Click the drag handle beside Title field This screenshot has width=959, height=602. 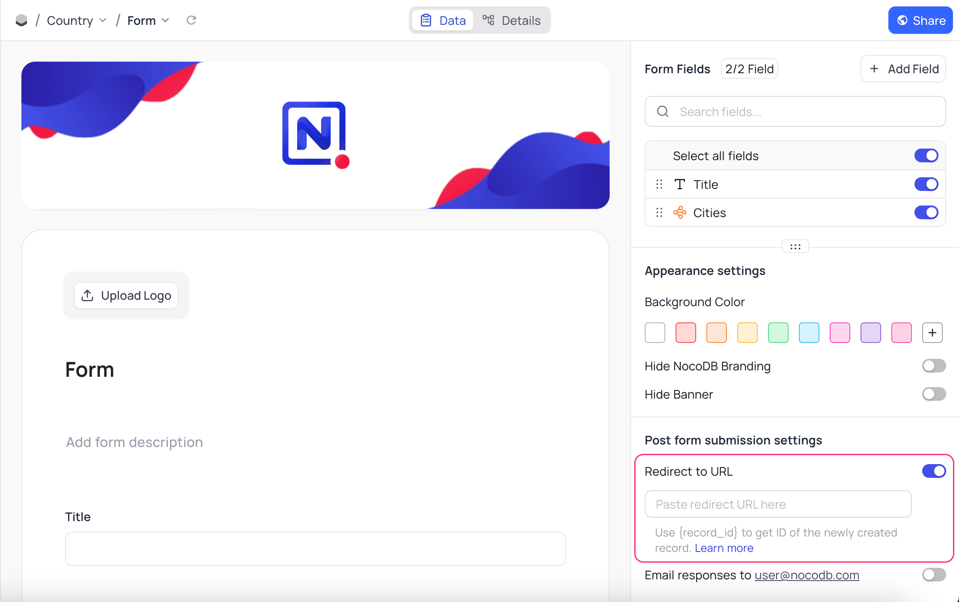point(659,185)
